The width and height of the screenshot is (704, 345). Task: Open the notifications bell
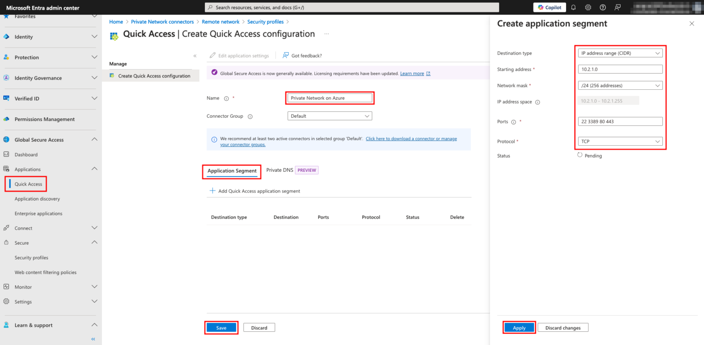[574, 7]
